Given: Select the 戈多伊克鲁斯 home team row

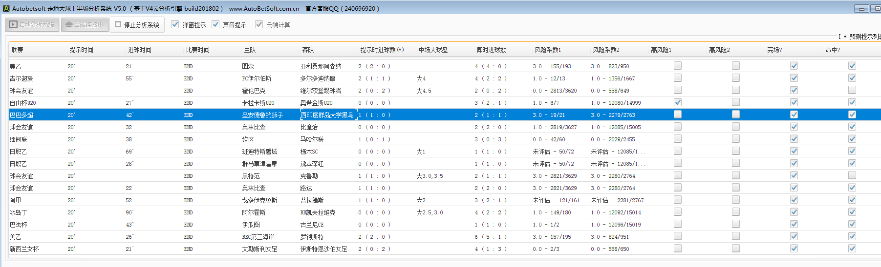Looking at the screenshot, I should coord(259,200).
